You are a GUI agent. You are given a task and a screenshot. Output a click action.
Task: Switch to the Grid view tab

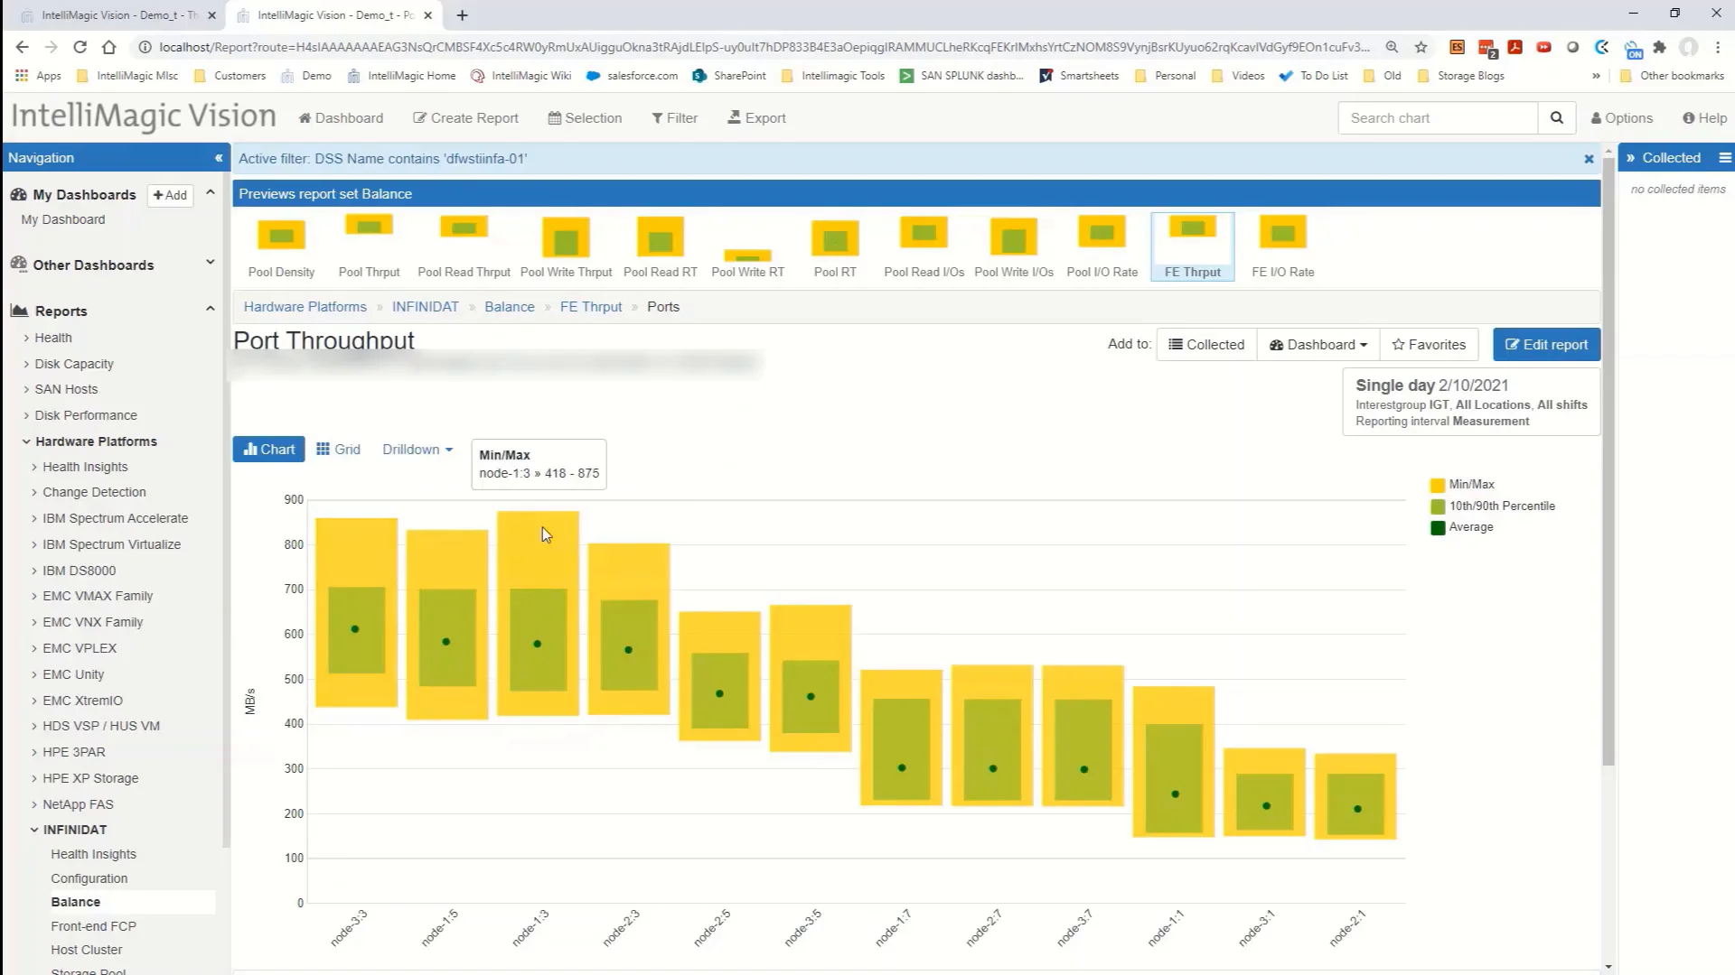[x=338, y=450]
